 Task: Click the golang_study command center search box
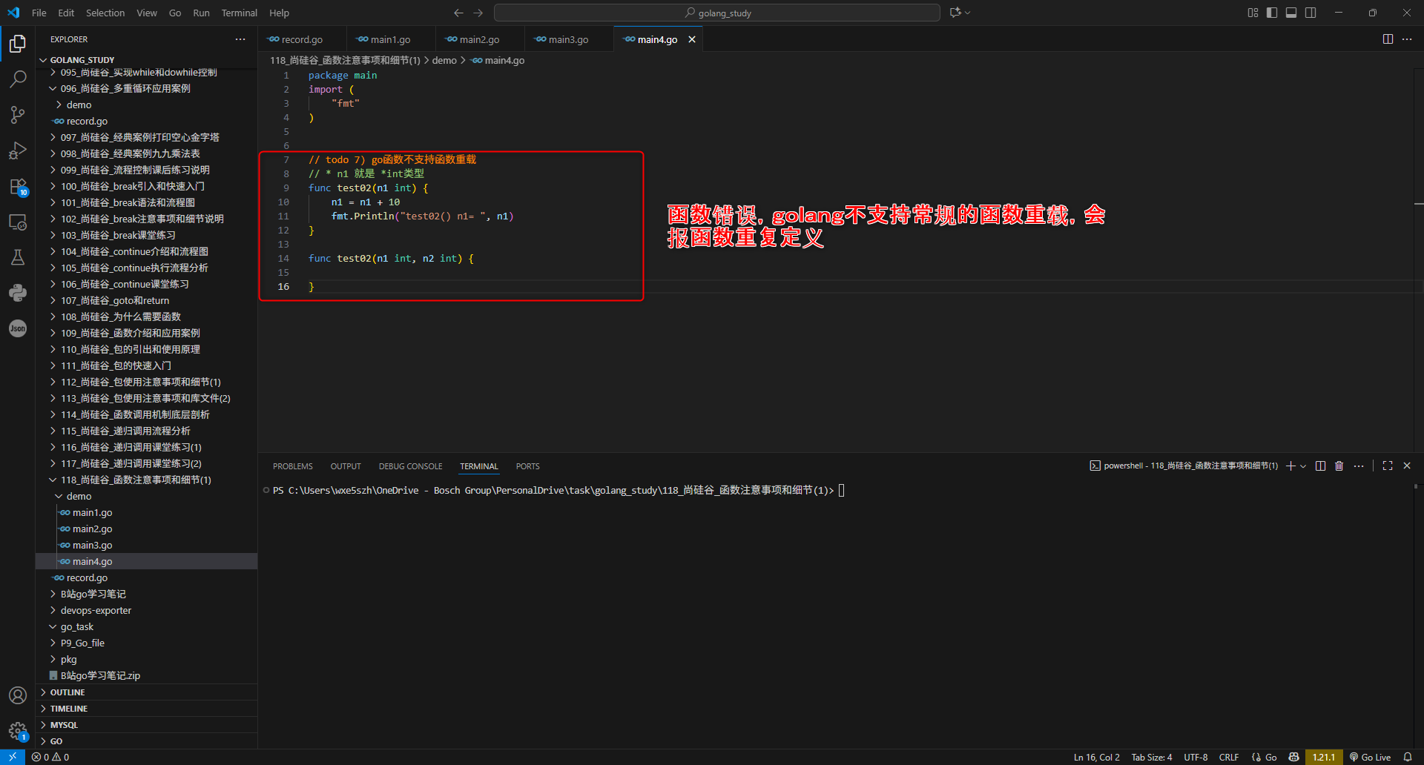point(717,13)
